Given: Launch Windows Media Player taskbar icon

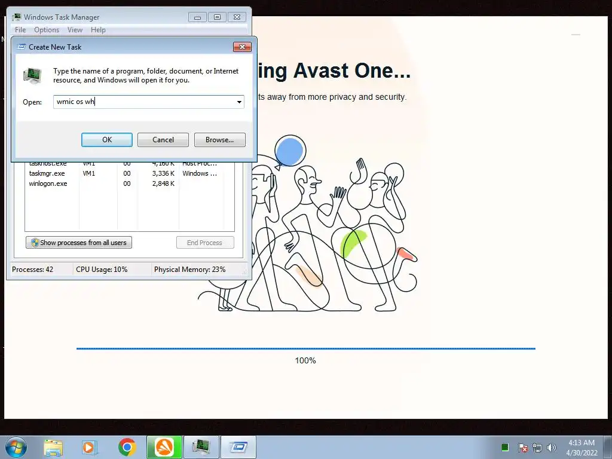Looking at the screenshot, I should [x=90, y=447].
